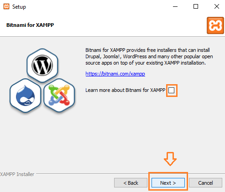The image size is (225, 192).
Task: Click the Drupal hexagon logo
Action: point(26,96)
